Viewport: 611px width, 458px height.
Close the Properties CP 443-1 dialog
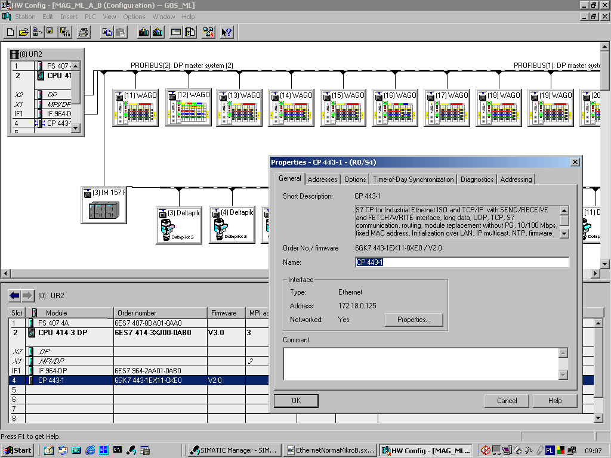pyautogui.click(x=575, y=162)
